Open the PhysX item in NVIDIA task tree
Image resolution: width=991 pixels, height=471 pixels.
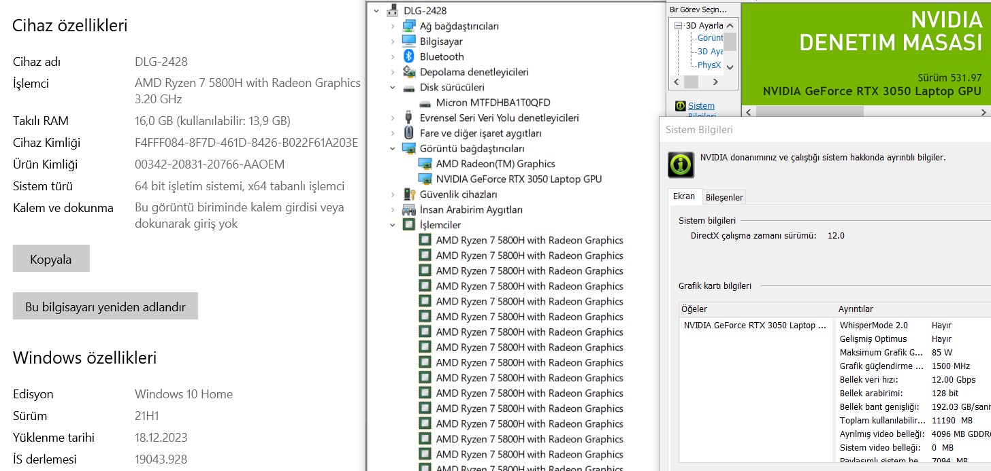click(x=709, y=65)
